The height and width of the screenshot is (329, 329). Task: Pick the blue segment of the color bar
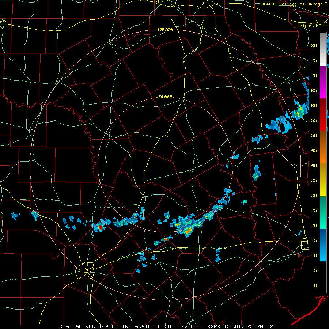pos(323,245)
